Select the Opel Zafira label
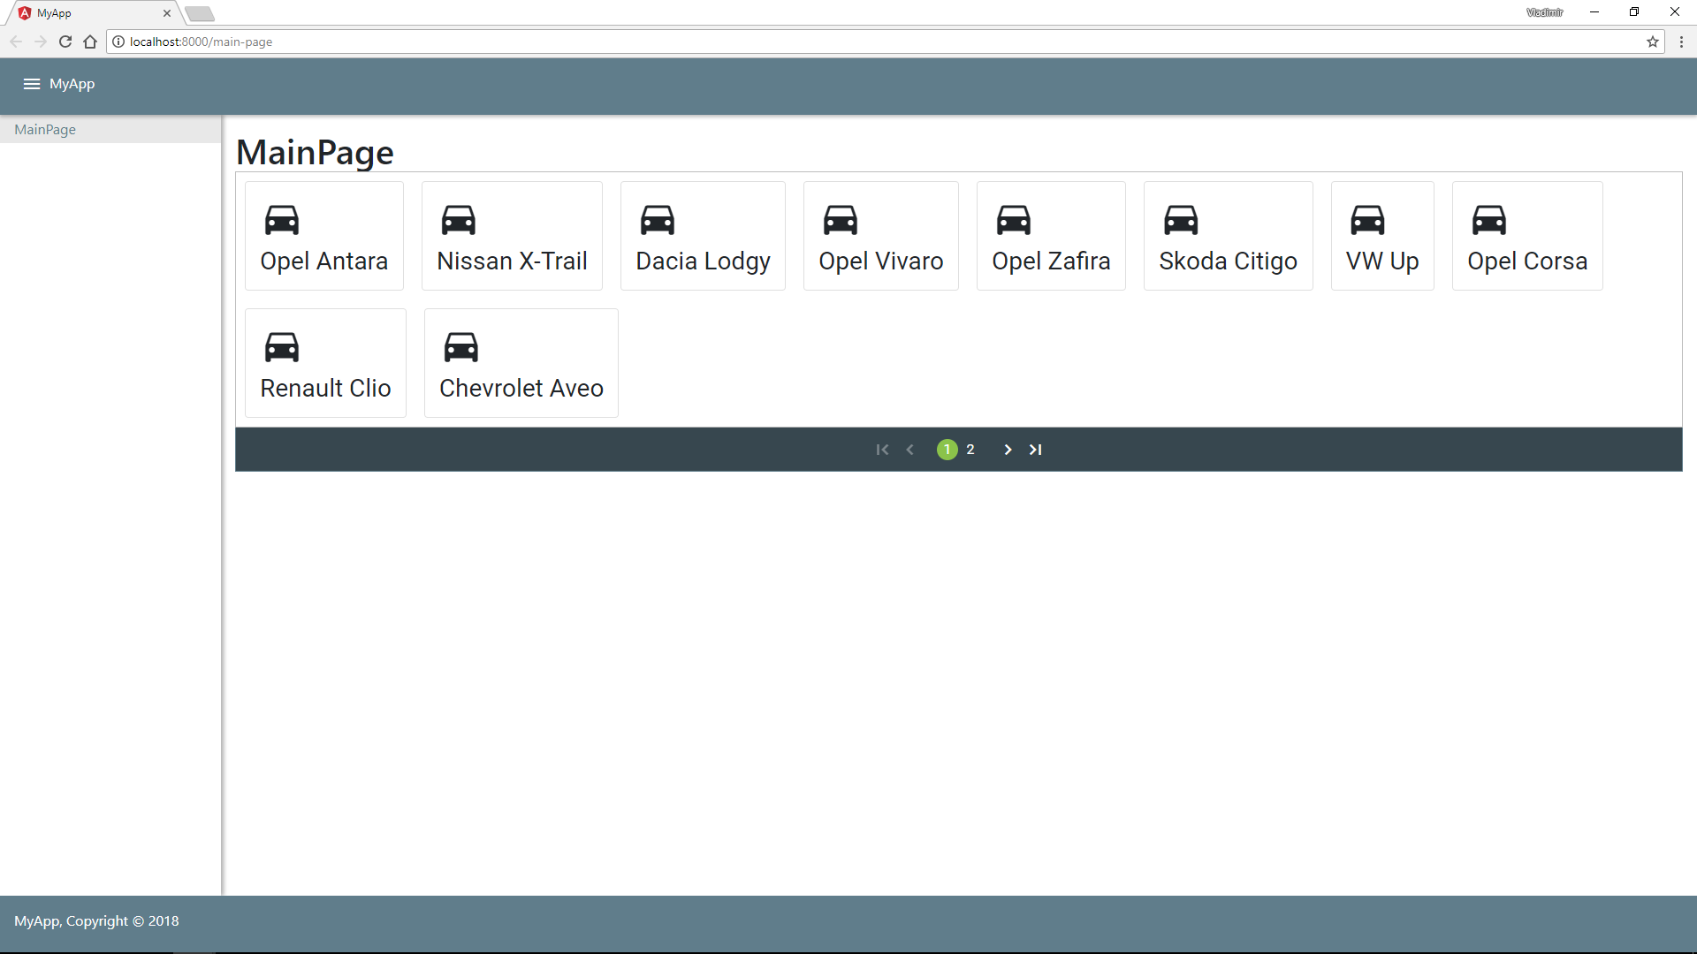Image resolution: width=1697 pixels, height=954 pixels. 1051,261
